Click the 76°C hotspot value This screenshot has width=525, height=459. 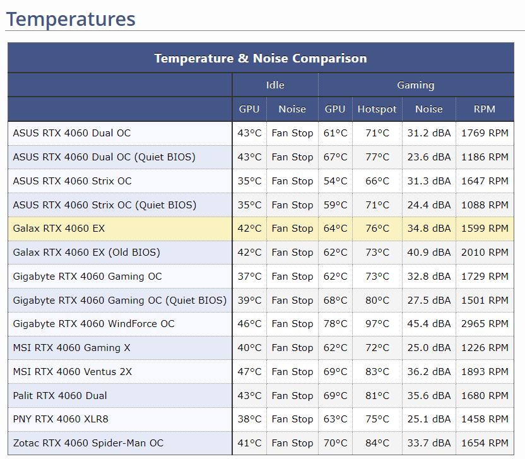tap(377, 229)
